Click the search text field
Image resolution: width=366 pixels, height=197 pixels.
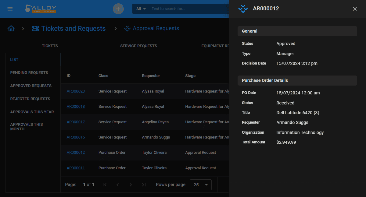click(x=189, y=9)
